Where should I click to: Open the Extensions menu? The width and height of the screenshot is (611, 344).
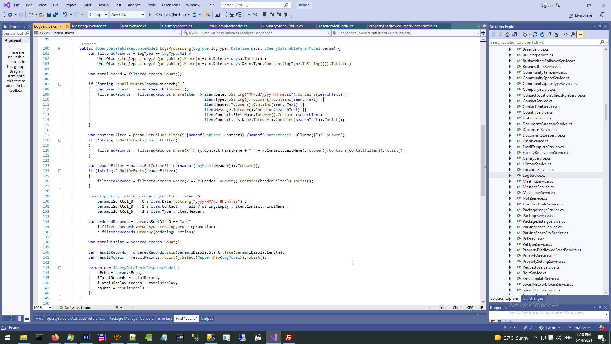(171, 5)
